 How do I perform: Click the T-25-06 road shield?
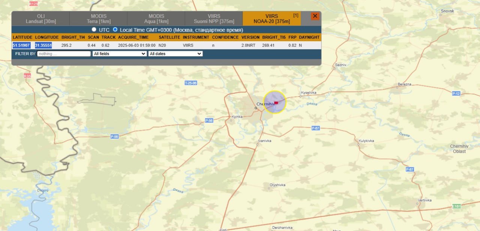click(x=191, y=83)
